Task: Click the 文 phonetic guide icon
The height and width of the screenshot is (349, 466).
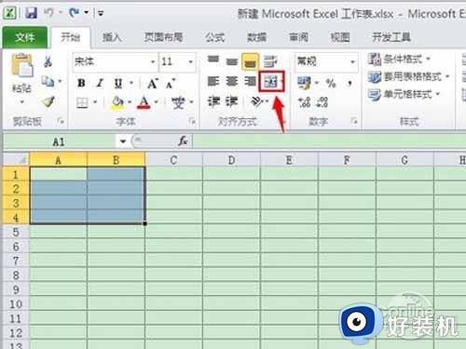Action: click(179, 102)
